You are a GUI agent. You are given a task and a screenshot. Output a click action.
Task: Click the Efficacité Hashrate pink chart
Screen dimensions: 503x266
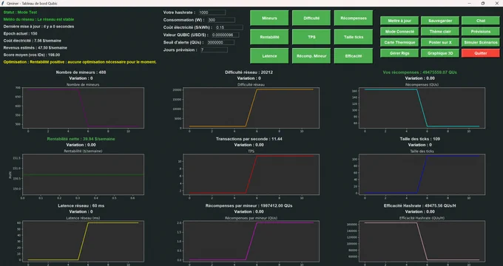tap(422, 241)
